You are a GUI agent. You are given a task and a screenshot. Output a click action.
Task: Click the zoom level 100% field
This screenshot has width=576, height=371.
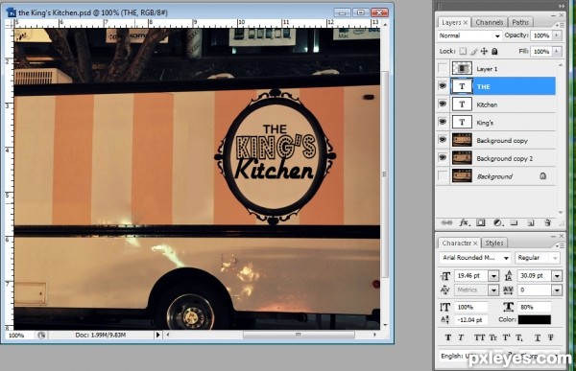pos(18,335)
